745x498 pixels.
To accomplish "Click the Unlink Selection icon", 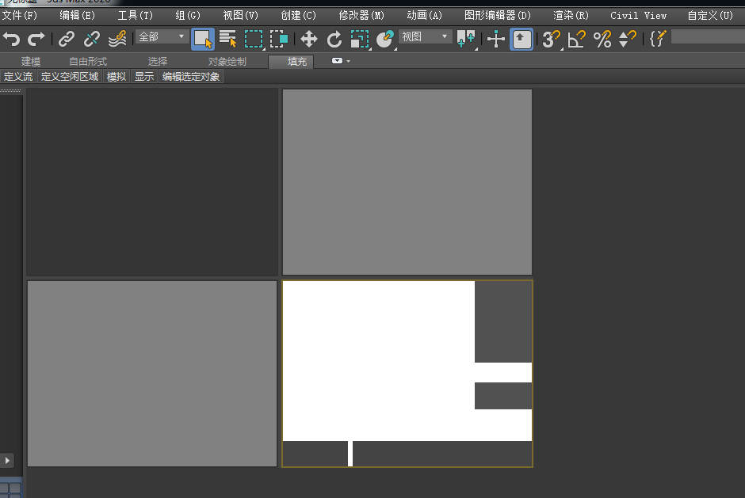I will (92, 39).
